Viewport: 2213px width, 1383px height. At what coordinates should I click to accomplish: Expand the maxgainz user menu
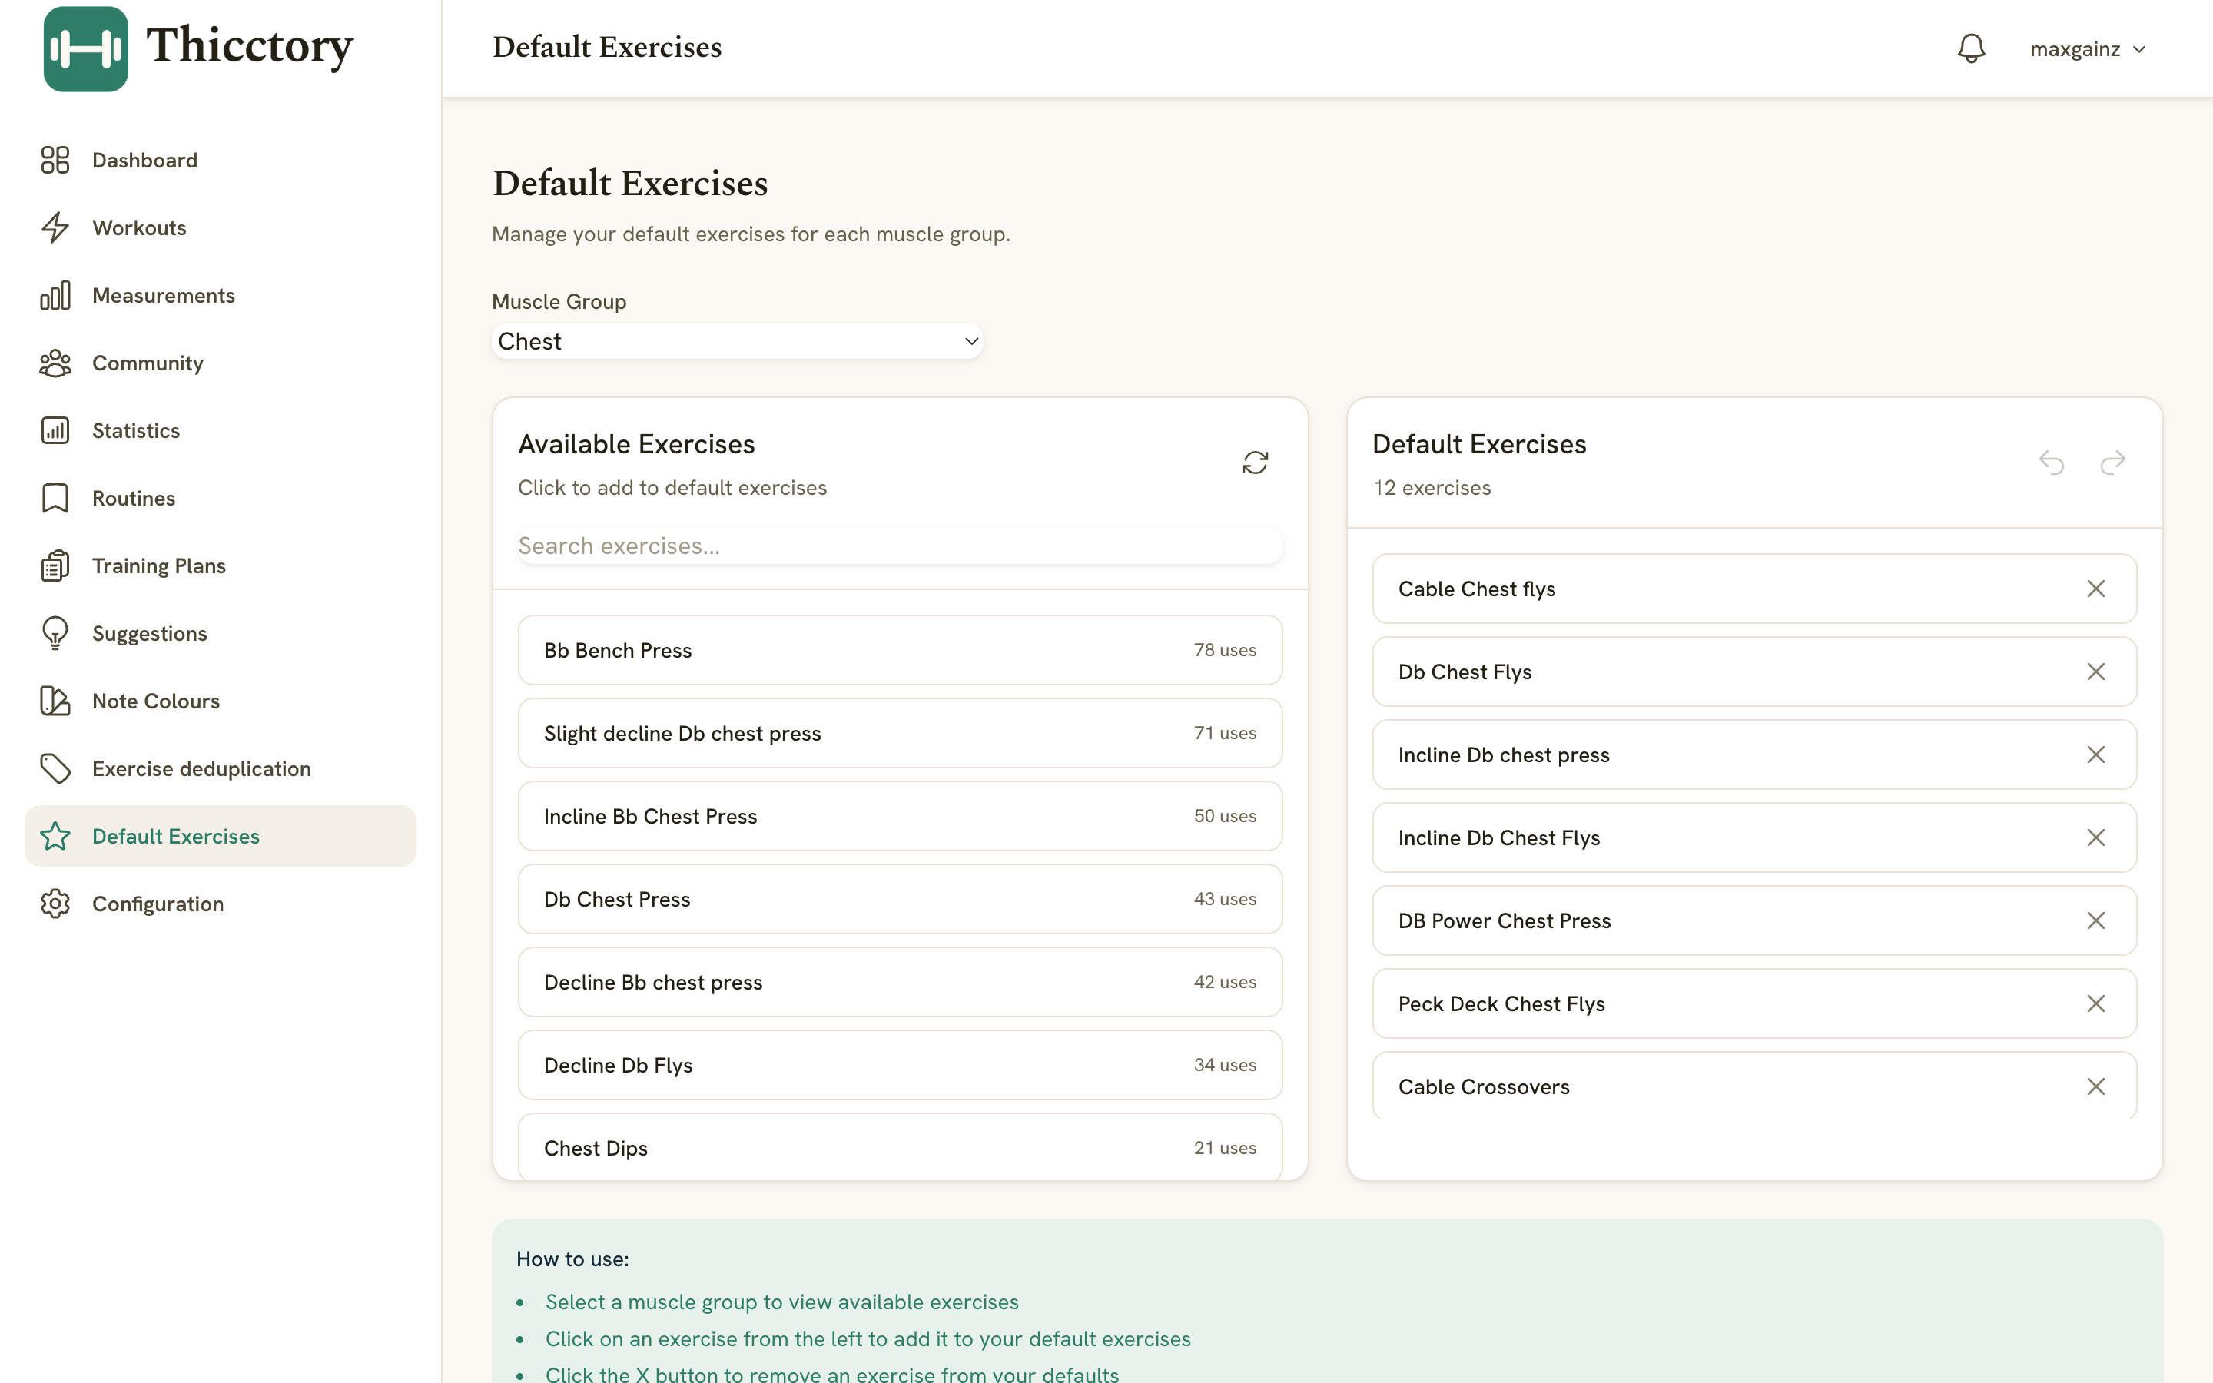coord(2088,49)
